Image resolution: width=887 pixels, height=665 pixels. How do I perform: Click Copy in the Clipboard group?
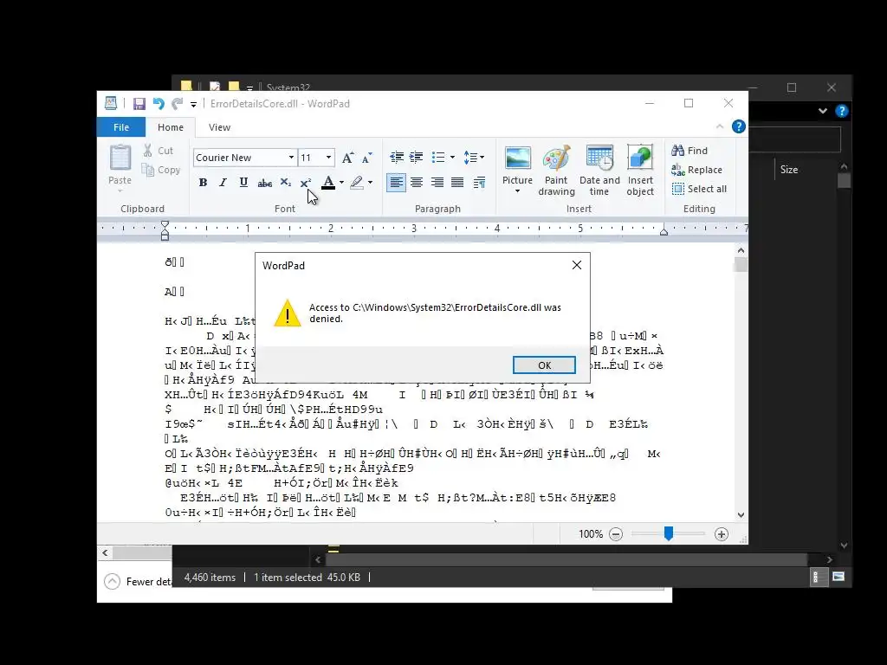point(160,170)
